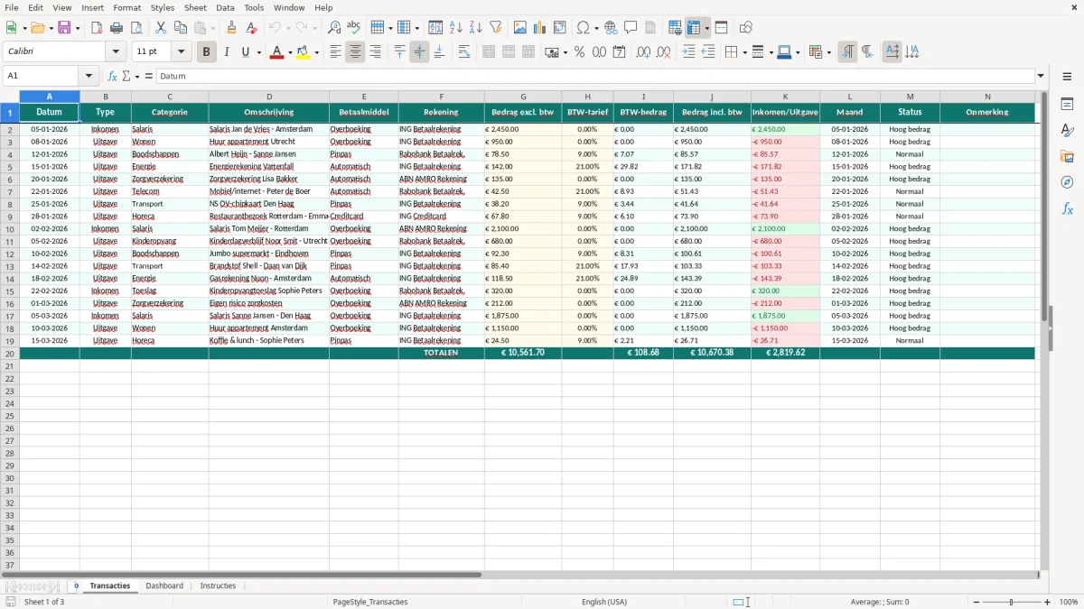1084x609 pixels.
Task: Open sidebar Gallery panel
Action: (1067, 157)
